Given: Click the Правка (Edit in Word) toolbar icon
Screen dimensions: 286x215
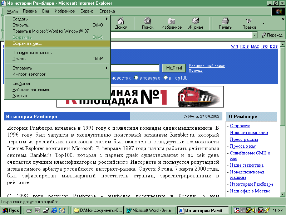Looking at the screenshot, I should coord(249,23).
